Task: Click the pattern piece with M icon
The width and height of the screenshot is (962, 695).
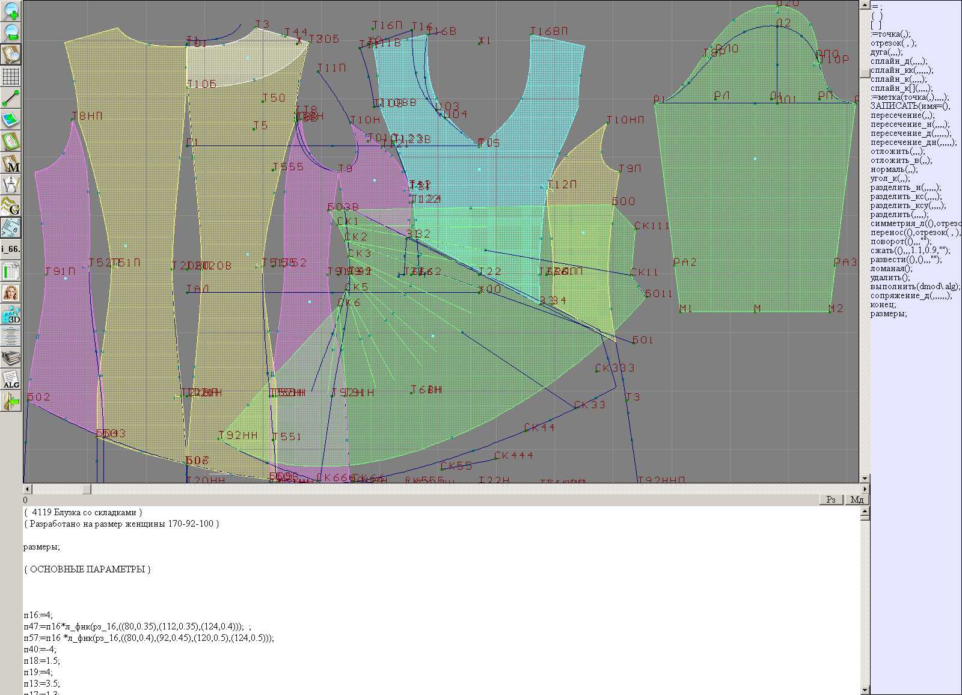Action: point(11,164)
